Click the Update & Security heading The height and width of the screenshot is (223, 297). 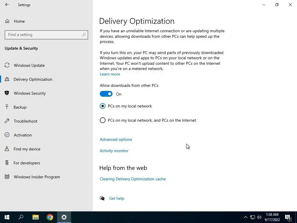point(21,48)
